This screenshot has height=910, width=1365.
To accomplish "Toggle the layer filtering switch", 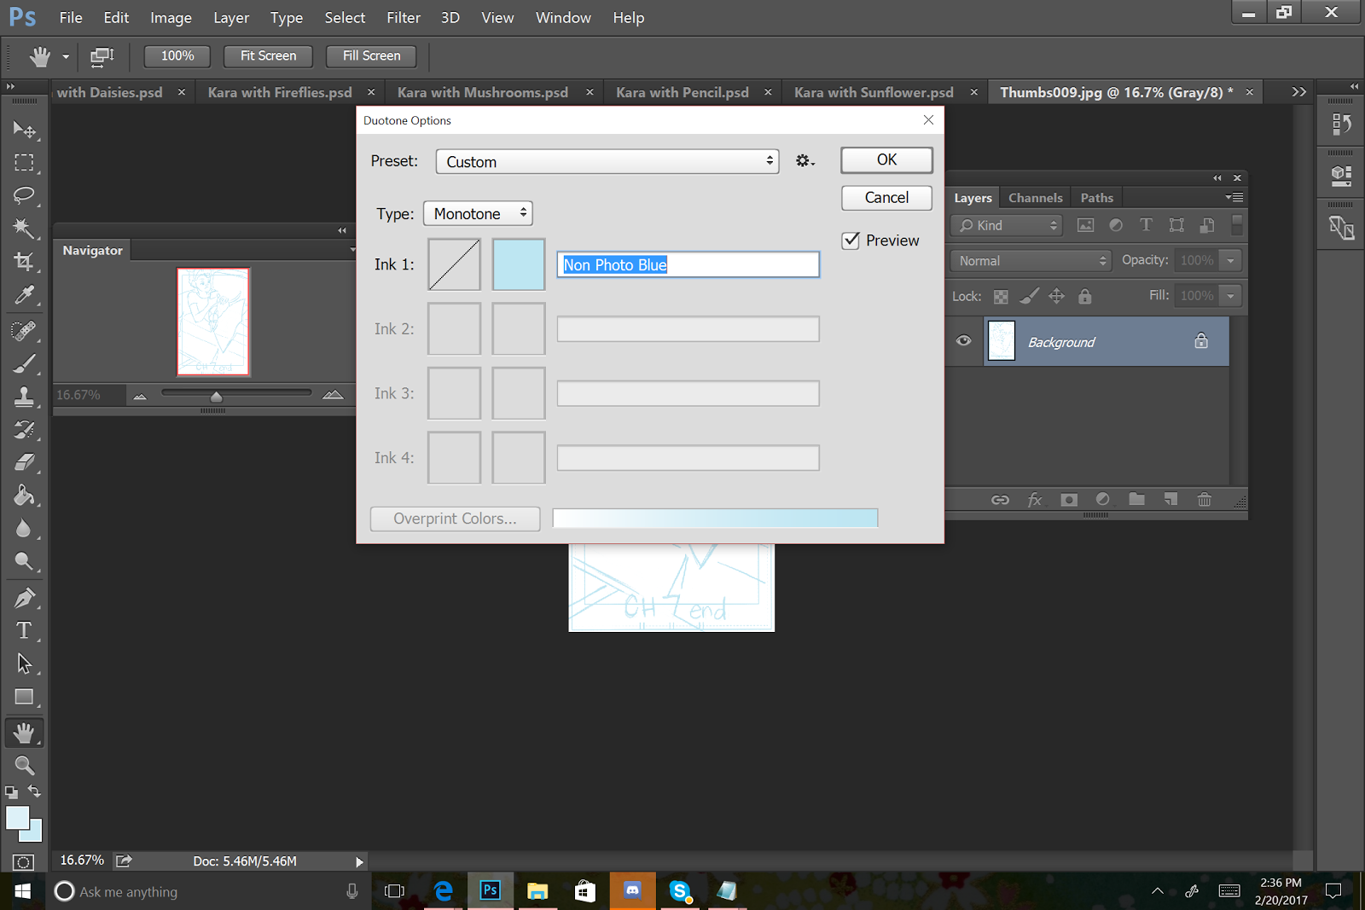I will [x=1237, y=225].
